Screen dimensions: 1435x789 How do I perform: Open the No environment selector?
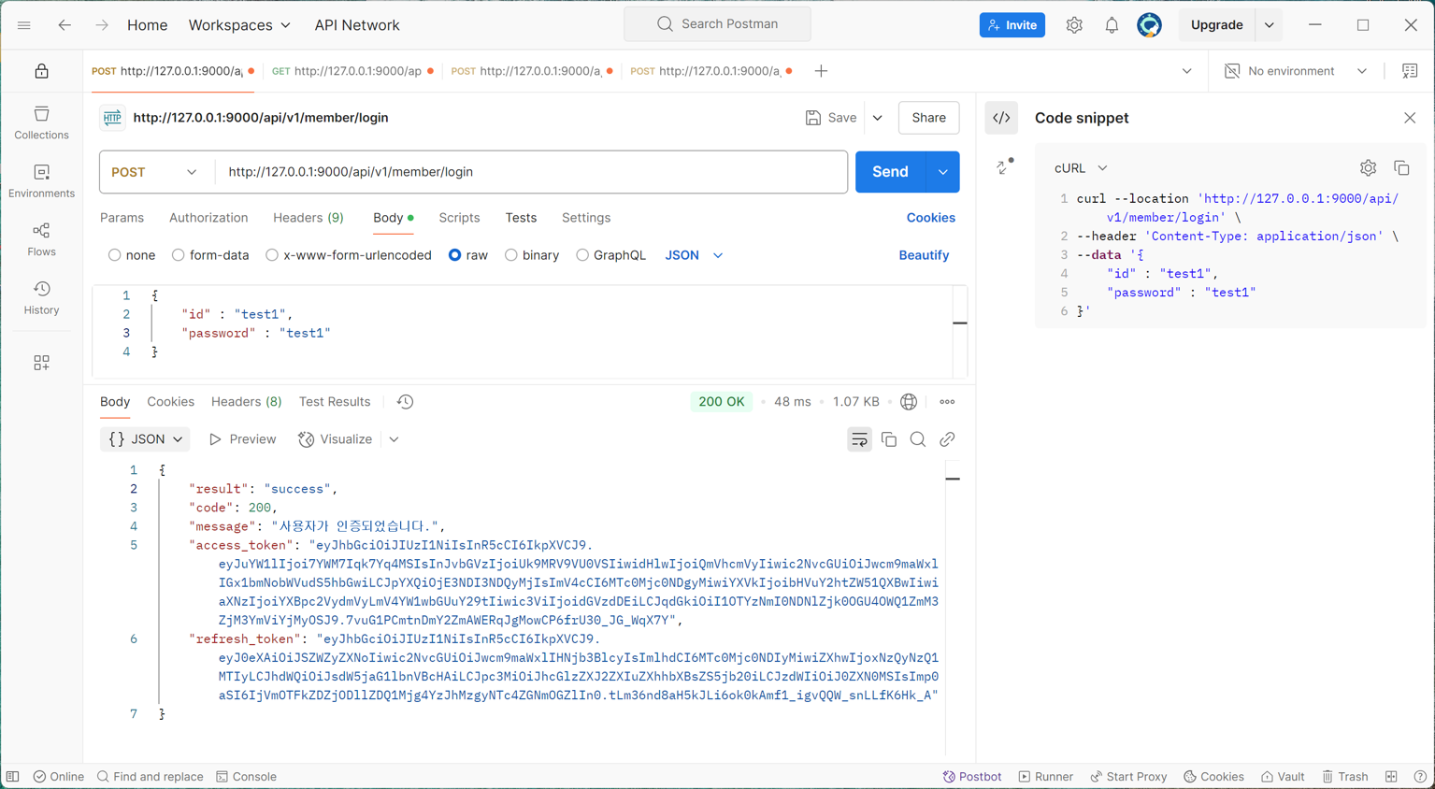[x=1297, y=71]
